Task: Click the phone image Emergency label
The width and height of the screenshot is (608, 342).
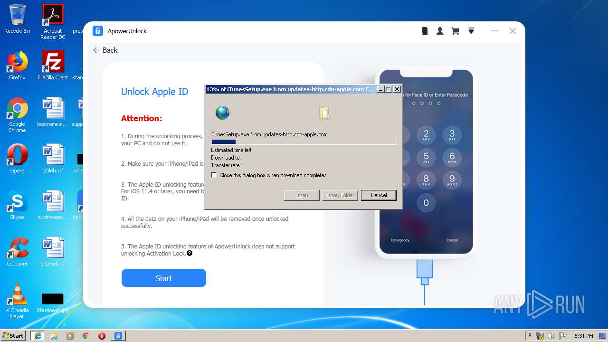Action: (400, 240)
